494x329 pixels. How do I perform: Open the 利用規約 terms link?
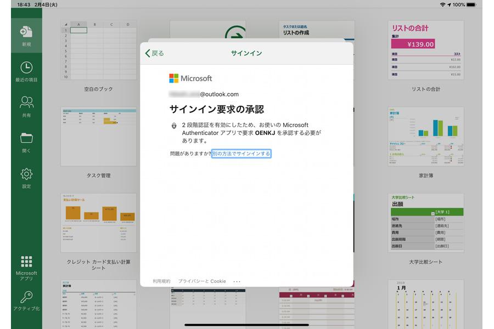pyautogui.click(x=161, y=281)
